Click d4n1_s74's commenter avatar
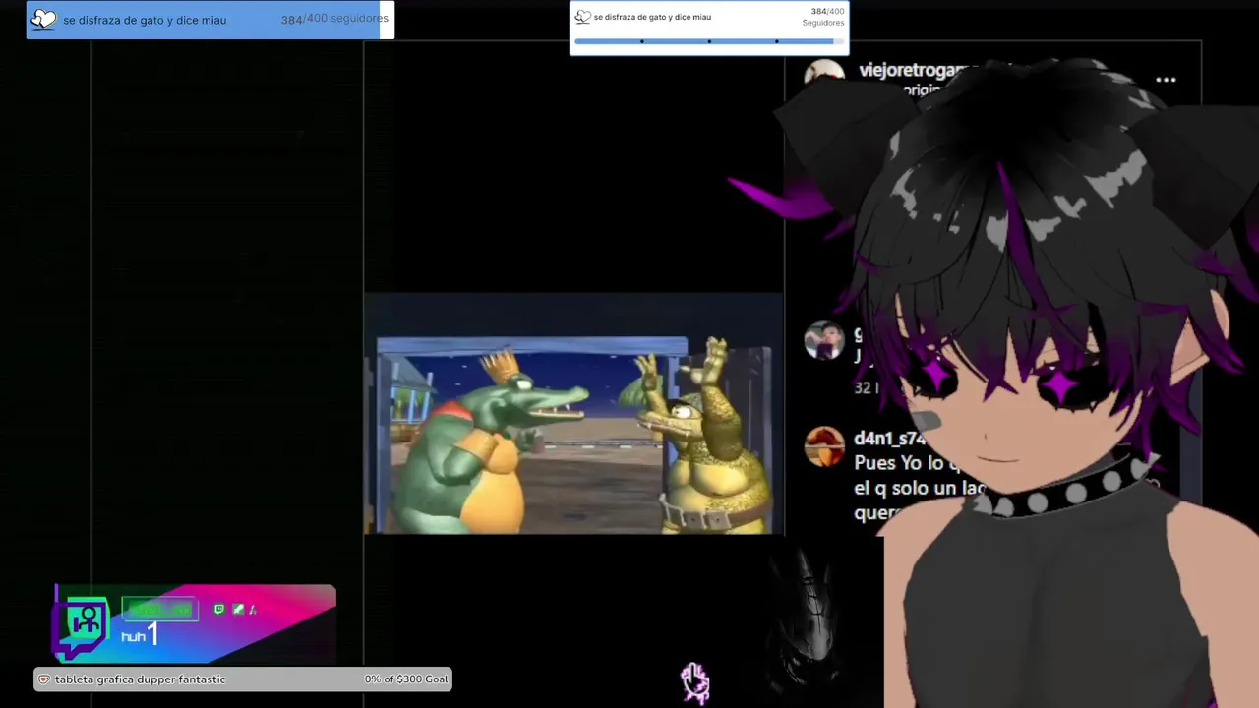This screenshot has height=708, width=1259. (824, 446)
